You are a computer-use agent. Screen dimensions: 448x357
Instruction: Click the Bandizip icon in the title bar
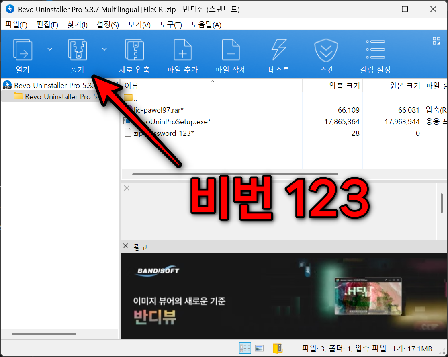tap(10, 9)
